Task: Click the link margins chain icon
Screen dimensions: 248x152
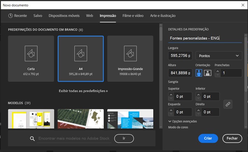Action: click(228, 104)
